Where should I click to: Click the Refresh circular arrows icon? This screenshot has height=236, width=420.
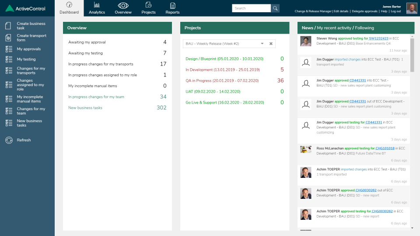(9, 140)
